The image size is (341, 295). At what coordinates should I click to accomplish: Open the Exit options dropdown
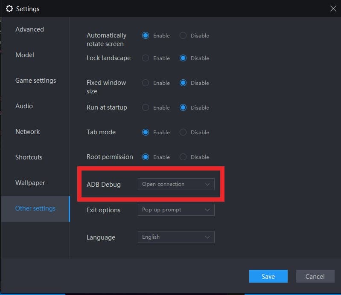click(x=176, y=210)
